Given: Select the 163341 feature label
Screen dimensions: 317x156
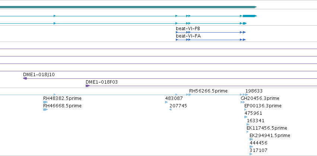Looking at the screenshot, I should [x=256, y=121].
